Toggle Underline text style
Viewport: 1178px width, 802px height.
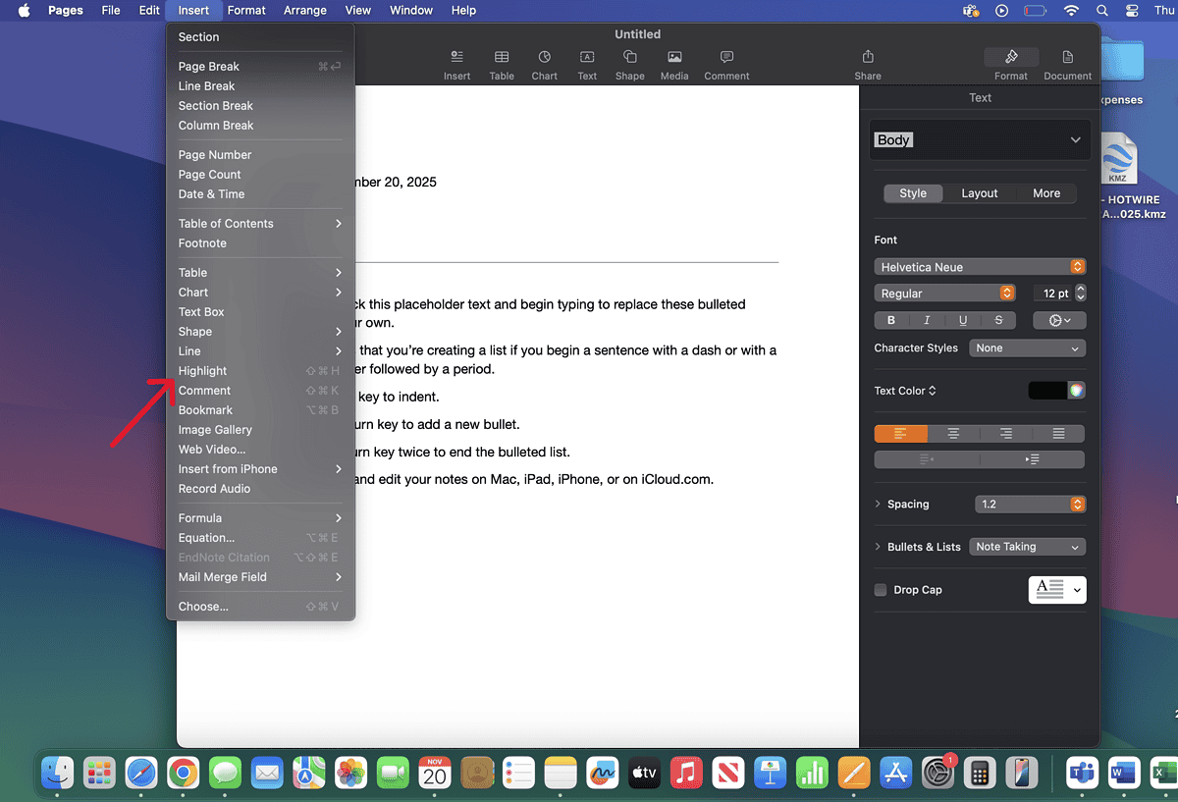[963, 320]
